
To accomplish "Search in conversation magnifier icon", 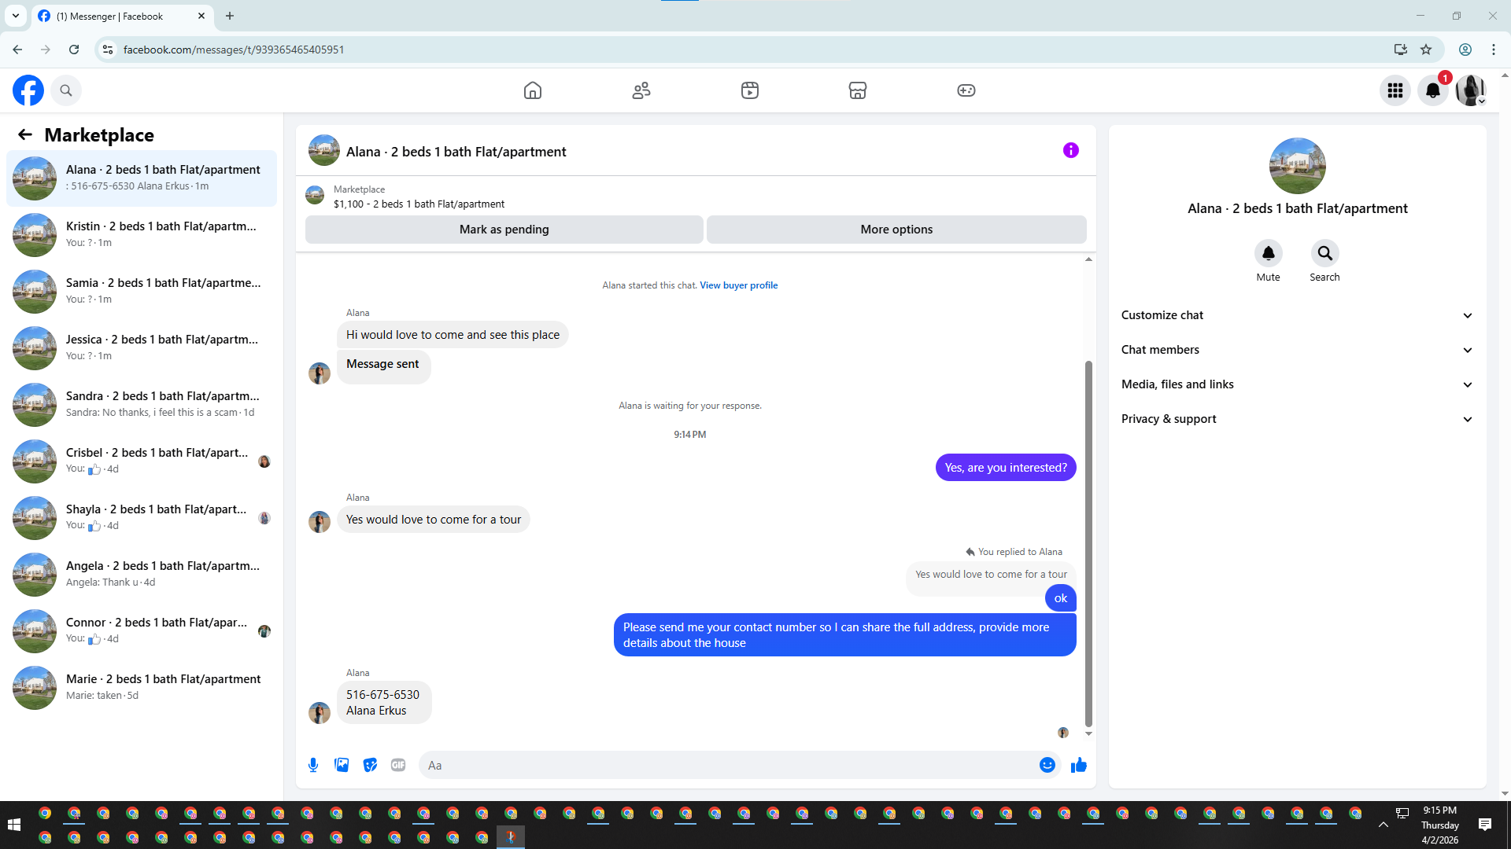I will point(1325,253).
